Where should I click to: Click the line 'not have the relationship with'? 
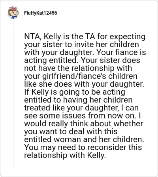click(78, 68)
